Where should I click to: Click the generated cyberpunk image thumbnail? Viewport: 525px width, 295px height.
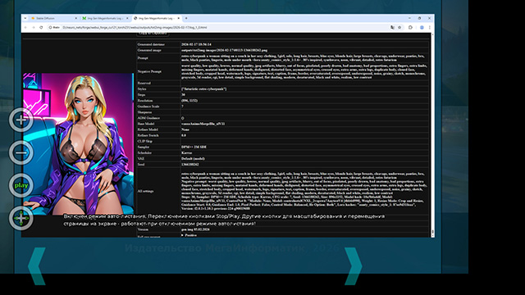point(79,144)
